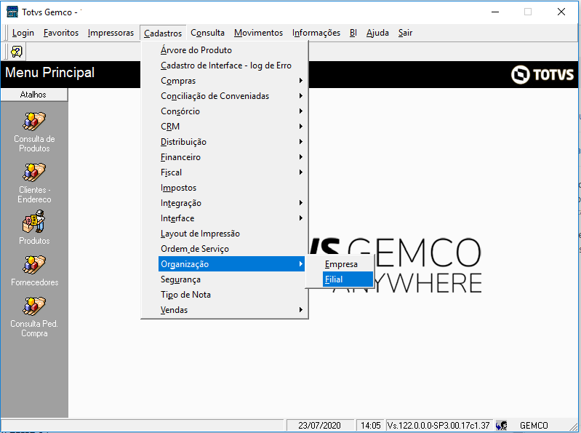Select the Impostos menu entry
This screenshot has width=581, height=433.
pyautogui.click(x=231, y=188)
